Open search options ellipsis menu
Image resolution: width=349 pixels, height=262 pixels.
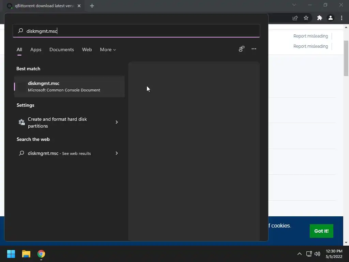254,49
